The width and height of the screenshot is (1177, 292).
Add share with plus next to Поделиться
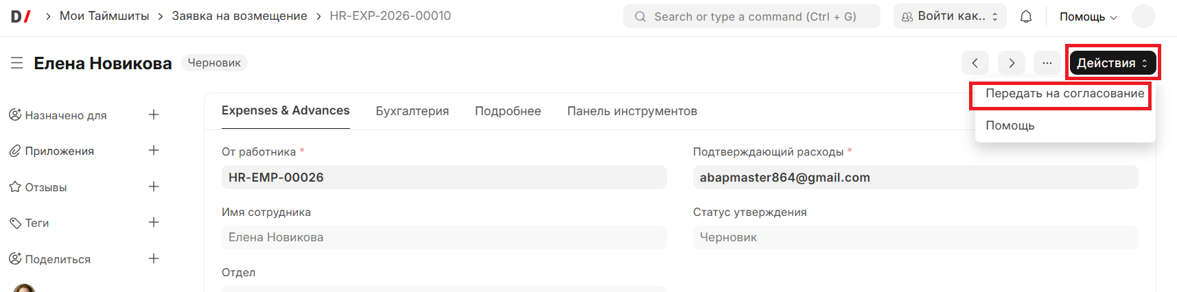coord(154,258)
